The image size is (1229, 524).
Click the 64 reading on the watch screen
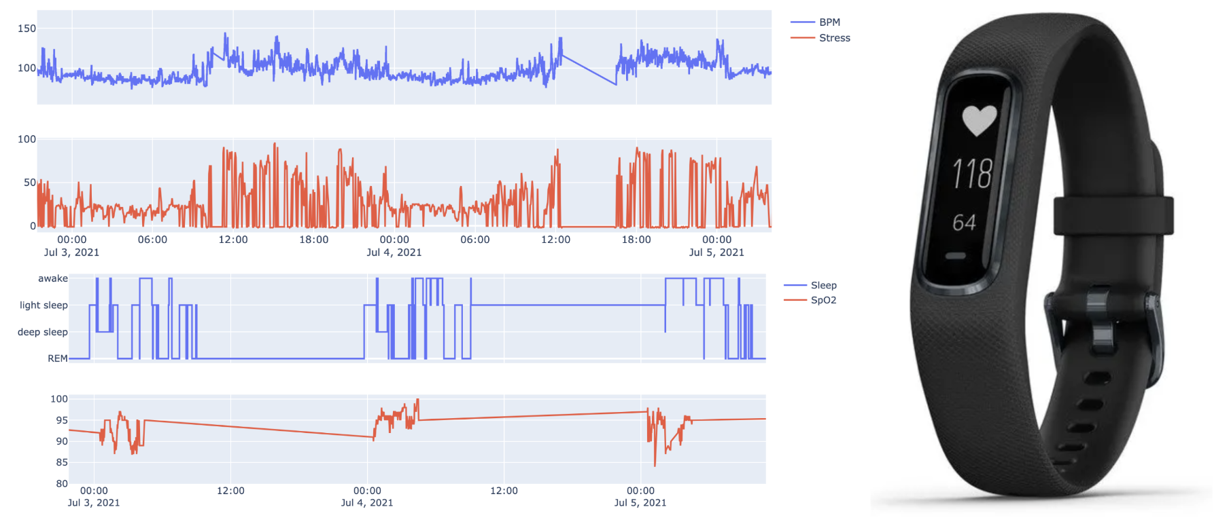click(964, 223)
